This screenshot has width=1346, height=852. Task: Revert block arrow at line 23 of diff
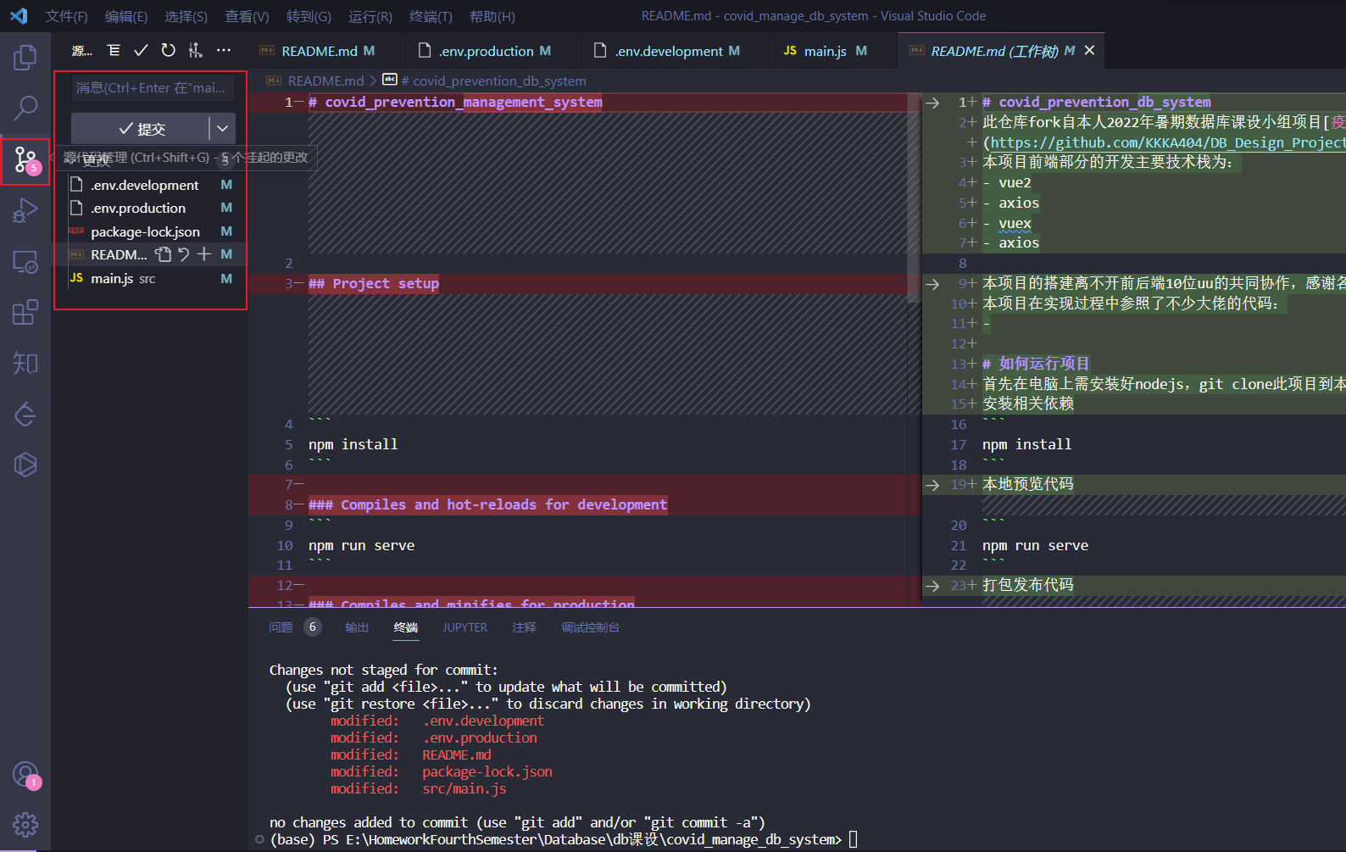coord(932,586)
